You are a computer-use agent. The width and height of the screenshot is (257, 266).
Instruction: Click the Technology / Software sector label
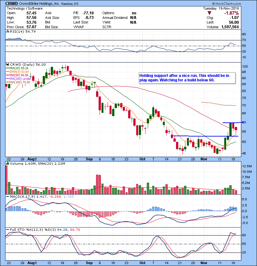[25, 8]
